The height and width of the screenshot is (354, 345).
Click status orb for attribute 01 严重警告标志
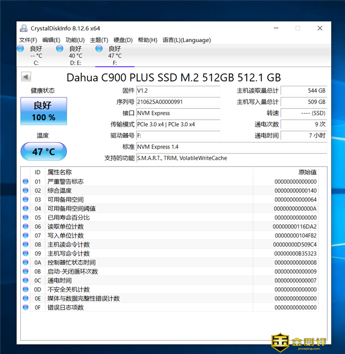pyautogui.click(x=26, y=181)
